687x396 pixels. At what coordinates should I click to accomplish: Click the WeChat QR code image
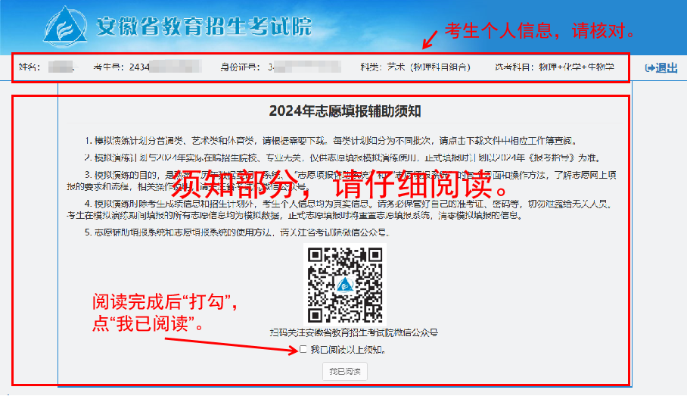click(345, 285)
